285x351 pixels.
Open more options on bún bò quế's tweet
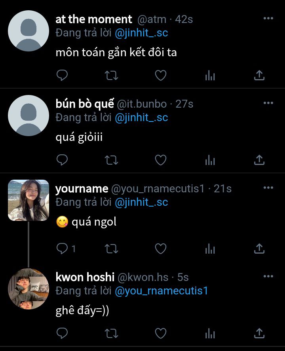[268, 103]
